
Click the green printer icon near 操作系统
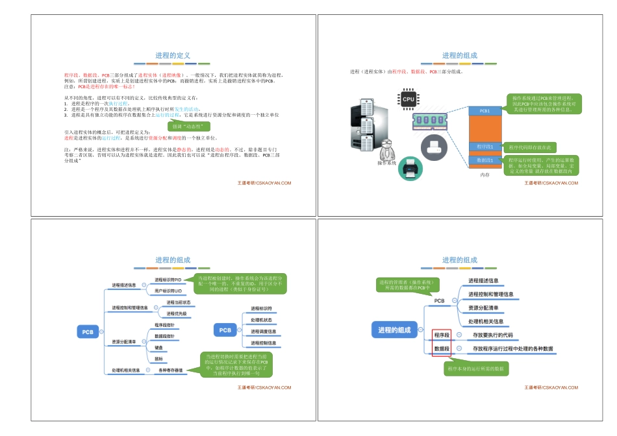point(411,169)
